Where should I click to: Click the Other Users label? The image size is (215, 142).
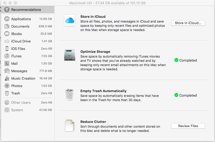(21, 102)
